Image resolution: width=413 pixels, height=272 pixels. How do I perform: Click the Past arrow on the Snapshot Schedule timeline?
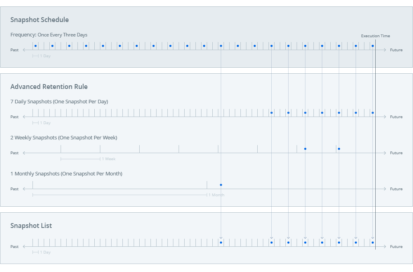(25, 50)
